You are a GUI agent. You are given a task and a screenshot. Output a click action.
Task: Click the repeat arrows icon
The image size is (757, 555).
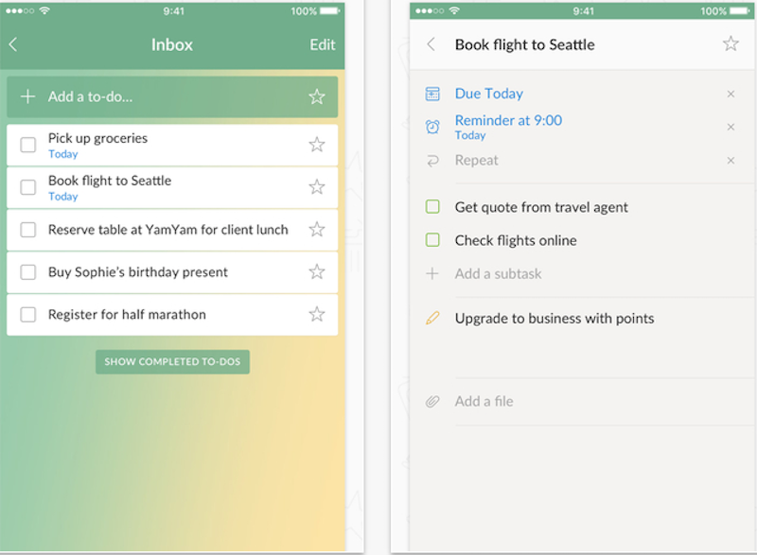pos(432,161)
